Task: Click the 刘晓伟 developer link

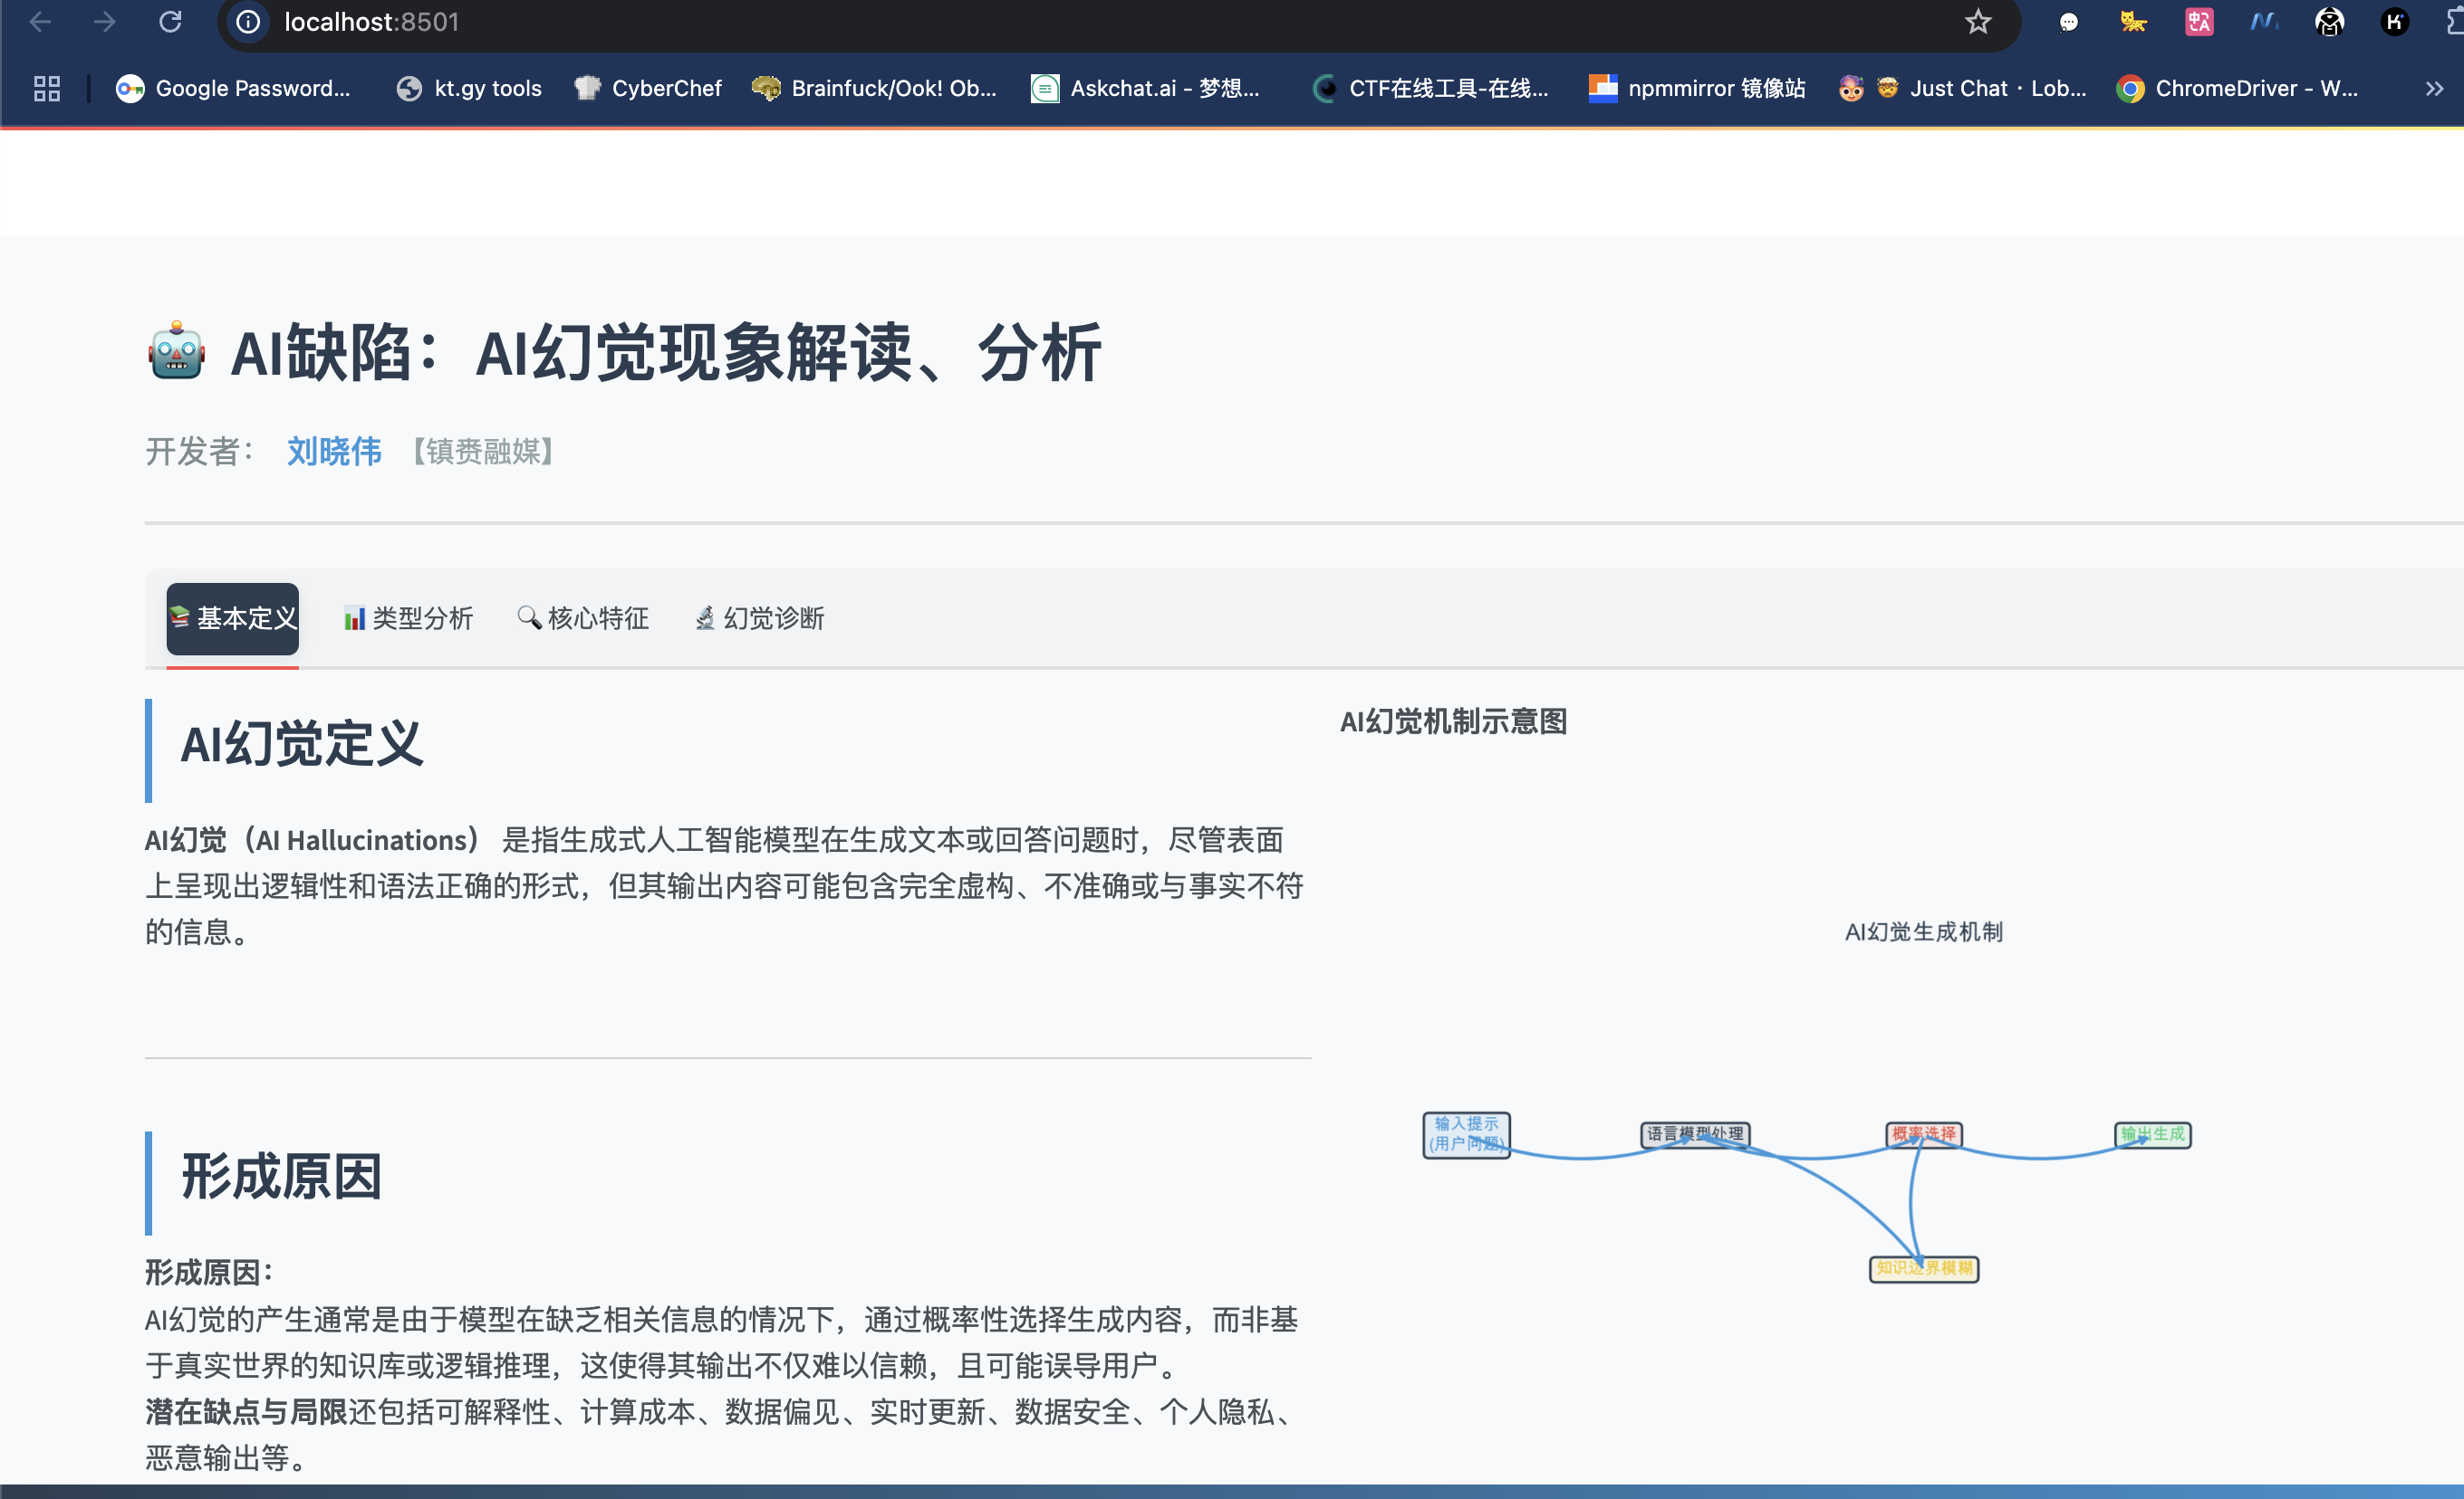Action: click(x=334, y=452)
